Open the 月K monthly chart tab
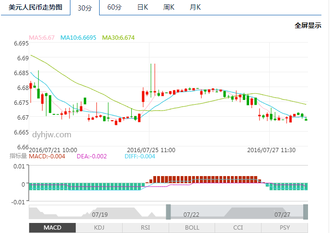 (x=195, y=7)
